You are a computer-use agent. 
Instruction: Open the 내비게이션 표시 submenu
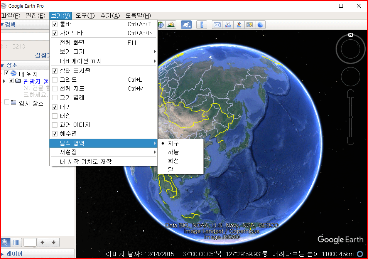[x=103, y=61]
